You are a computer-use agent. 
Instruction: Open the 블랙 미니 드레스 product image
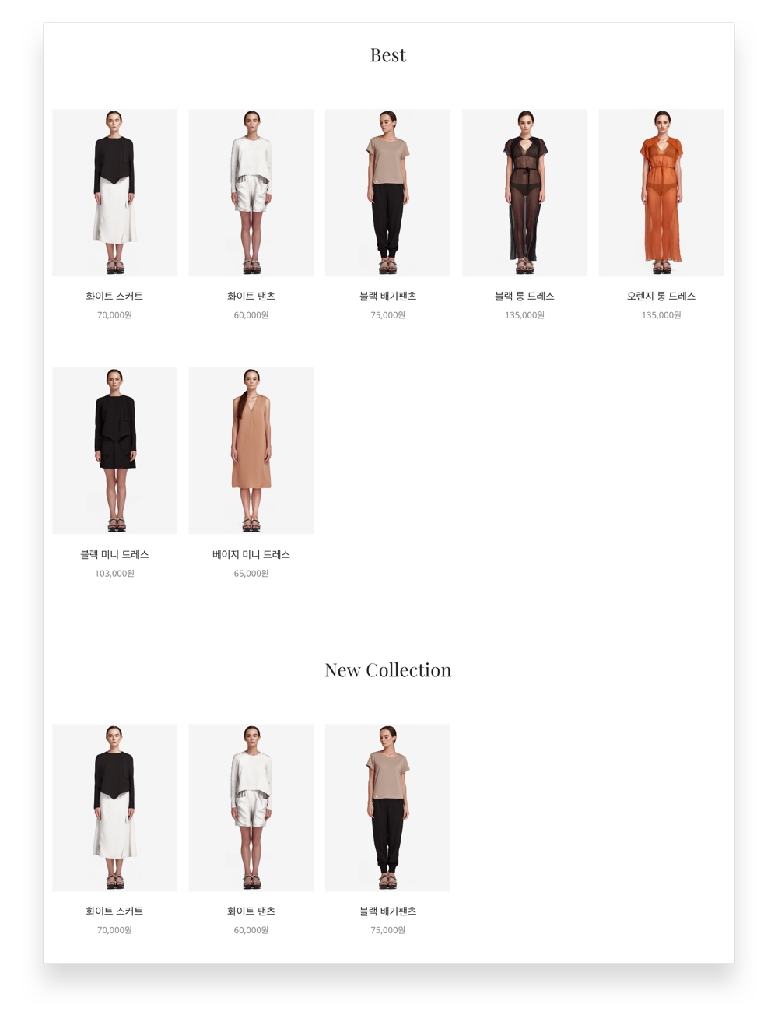point(114,451)
